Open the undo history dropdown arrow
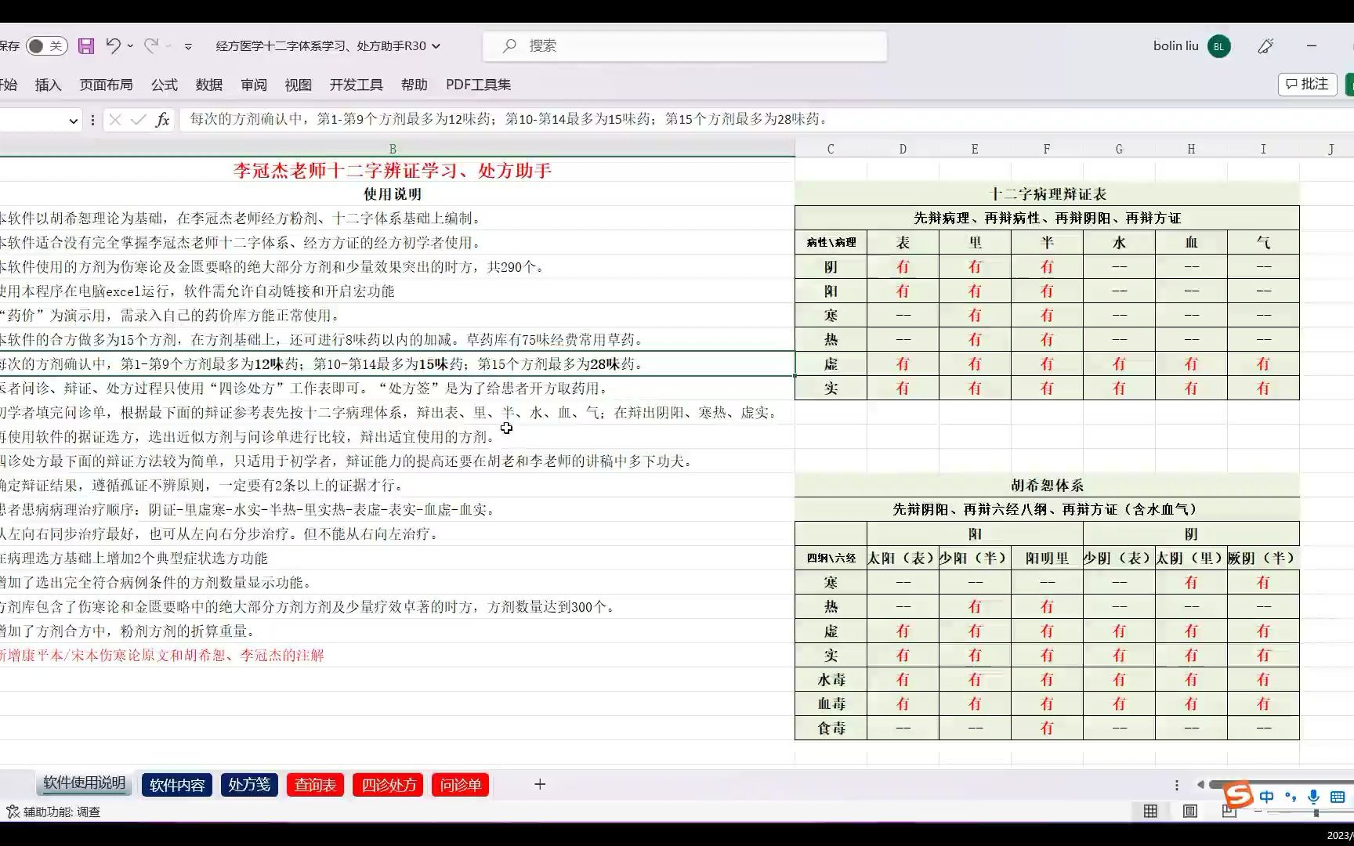 coord(130,46)
